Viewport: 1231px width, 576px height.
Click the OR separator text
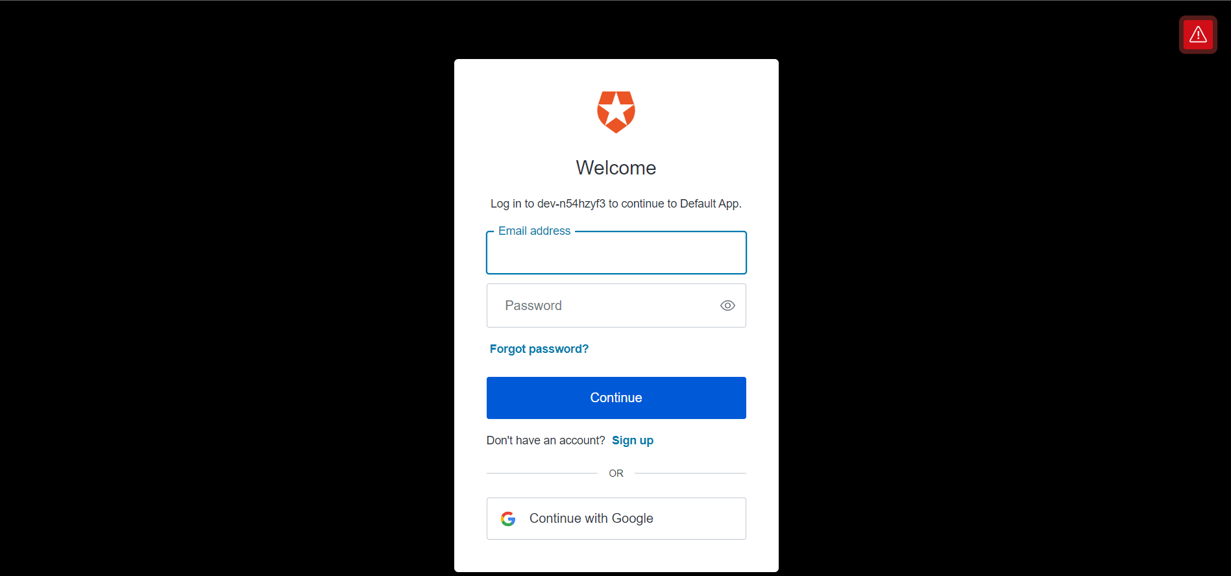click(616, 474)
